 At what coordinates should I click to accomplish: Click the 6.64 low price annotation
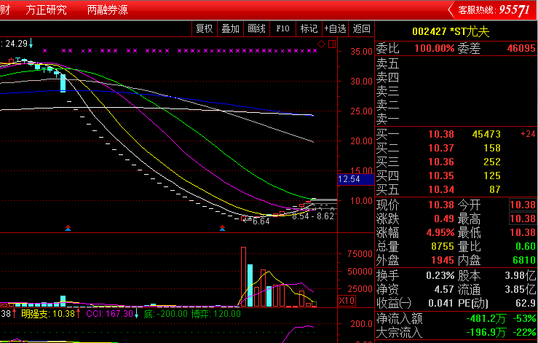pyautogui.click(x=261, y=221)
